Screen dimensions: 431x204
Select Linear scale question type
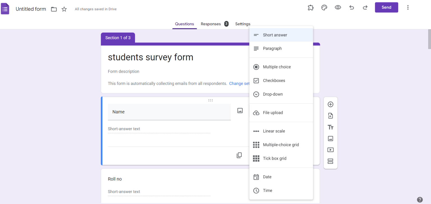pyautogui.click(x=281, y=131)
